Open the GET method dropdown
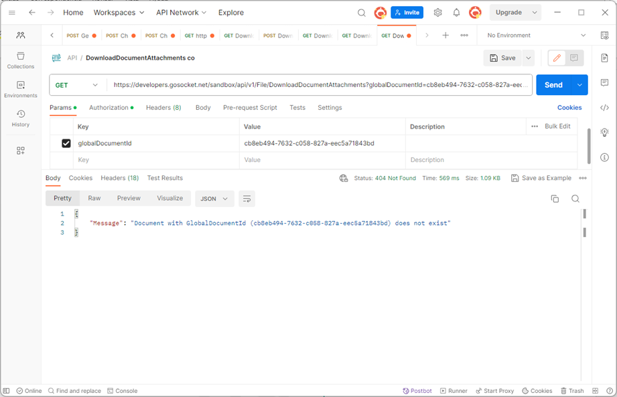The image size is (617, 397). click(77, 85)
